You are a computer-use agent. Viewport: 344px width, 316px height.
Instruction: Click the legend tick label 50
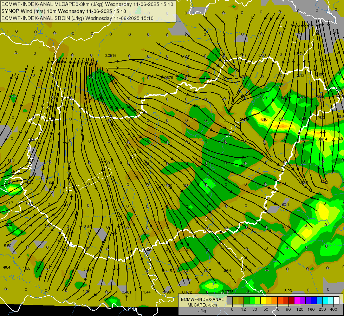266,309
